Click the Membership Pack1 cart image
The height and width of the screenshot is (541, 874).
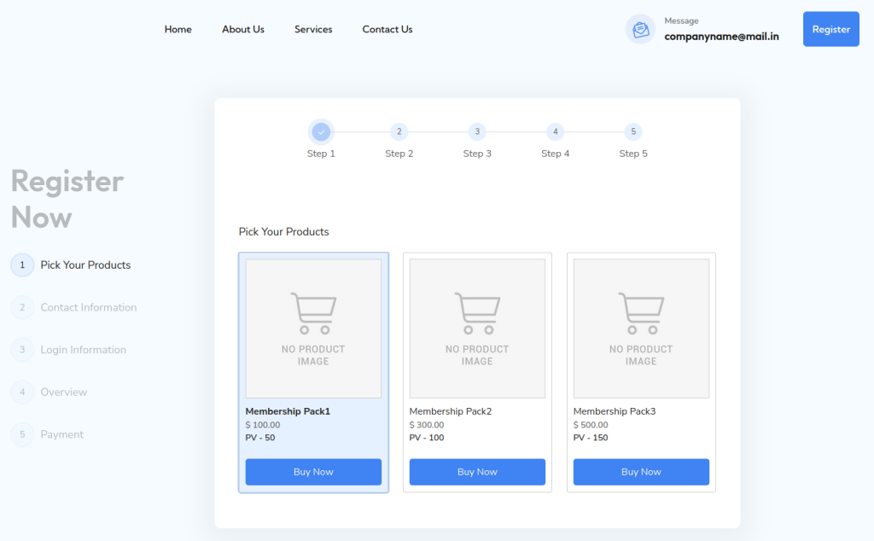[x=313, y=329]
